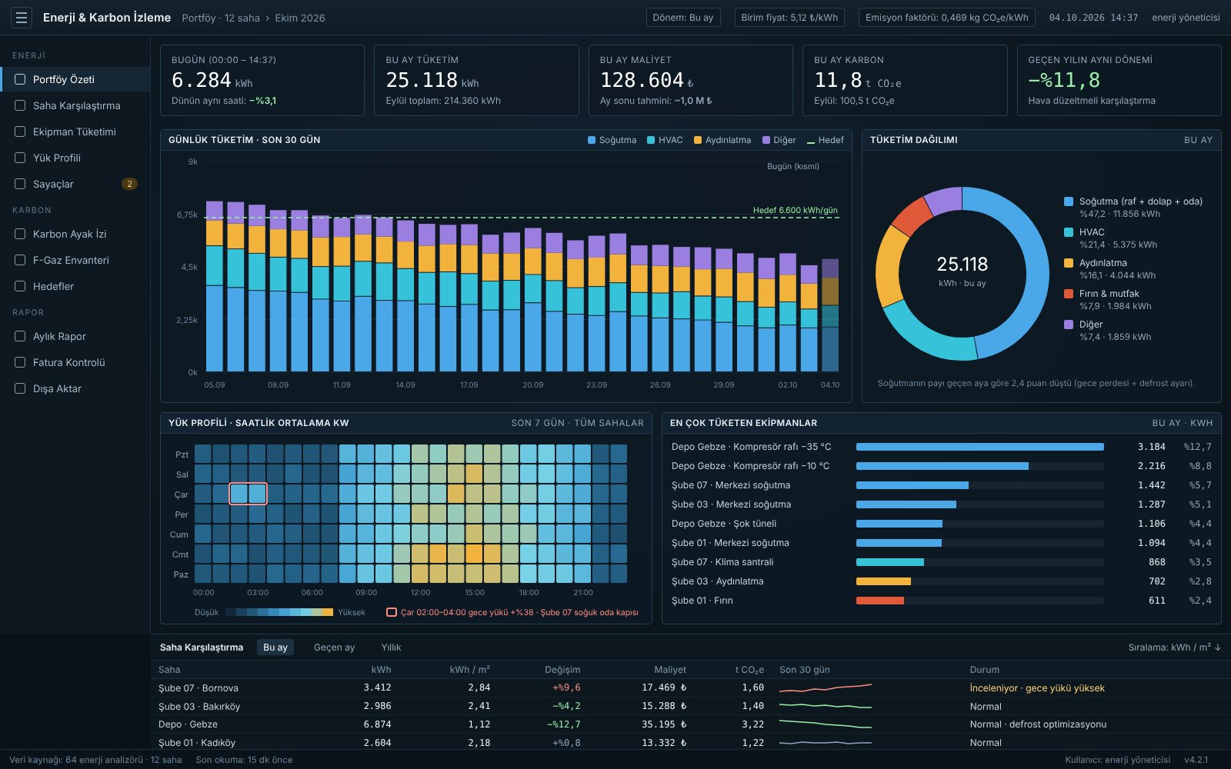Go to Saha Karşılaştırma in sidebar

[75, 105]
